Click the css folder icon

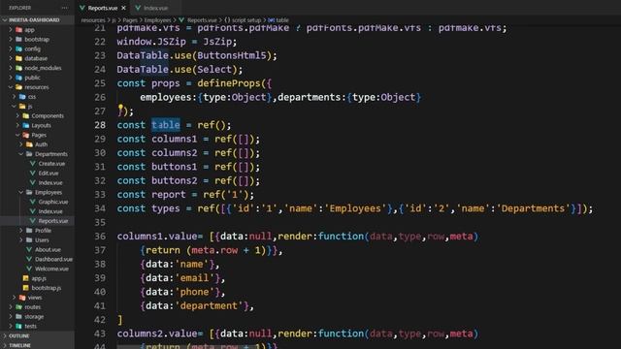point(22,97)
